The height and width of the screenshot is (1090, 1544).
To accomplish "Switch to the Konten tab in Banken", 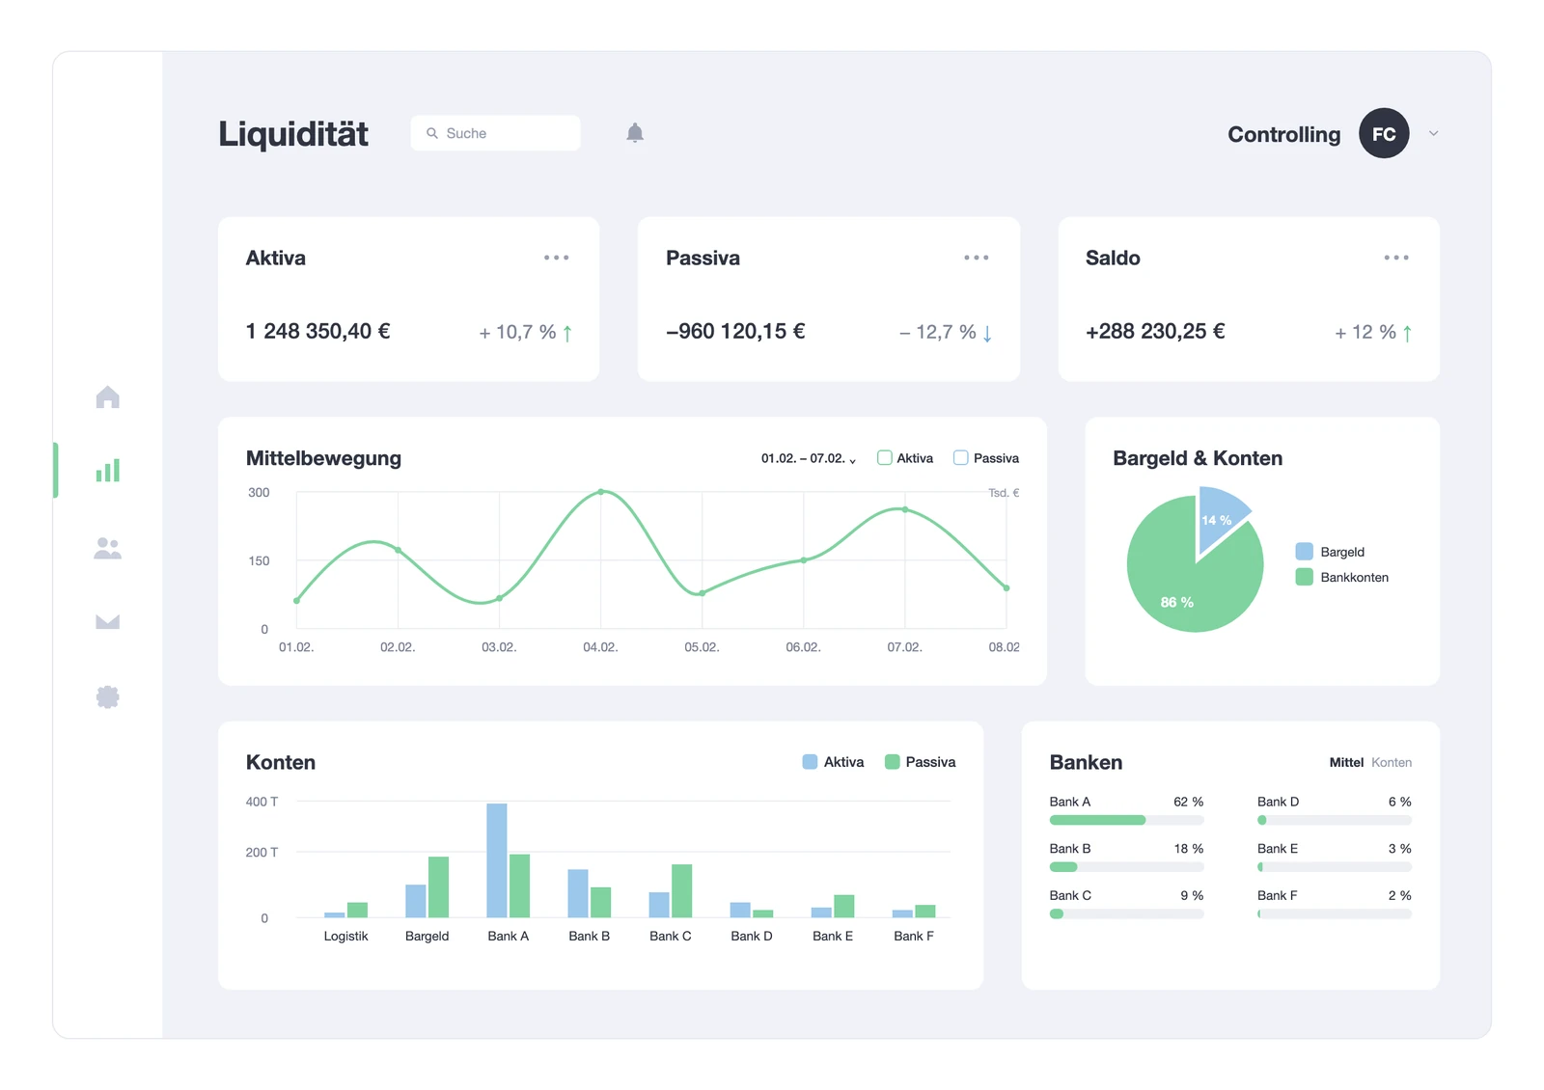I will pyautogui.click(x=1392, y=763).
